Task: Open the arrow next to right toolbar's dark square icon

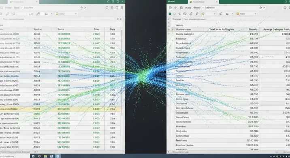Action: (232, 14)
